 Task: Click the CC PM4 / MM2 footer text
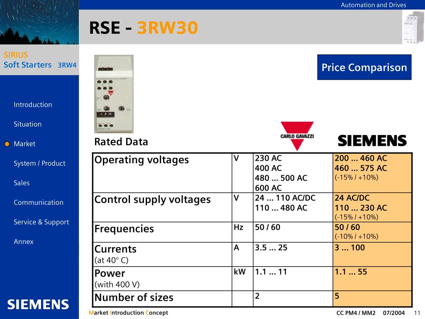tap(356, 313)
